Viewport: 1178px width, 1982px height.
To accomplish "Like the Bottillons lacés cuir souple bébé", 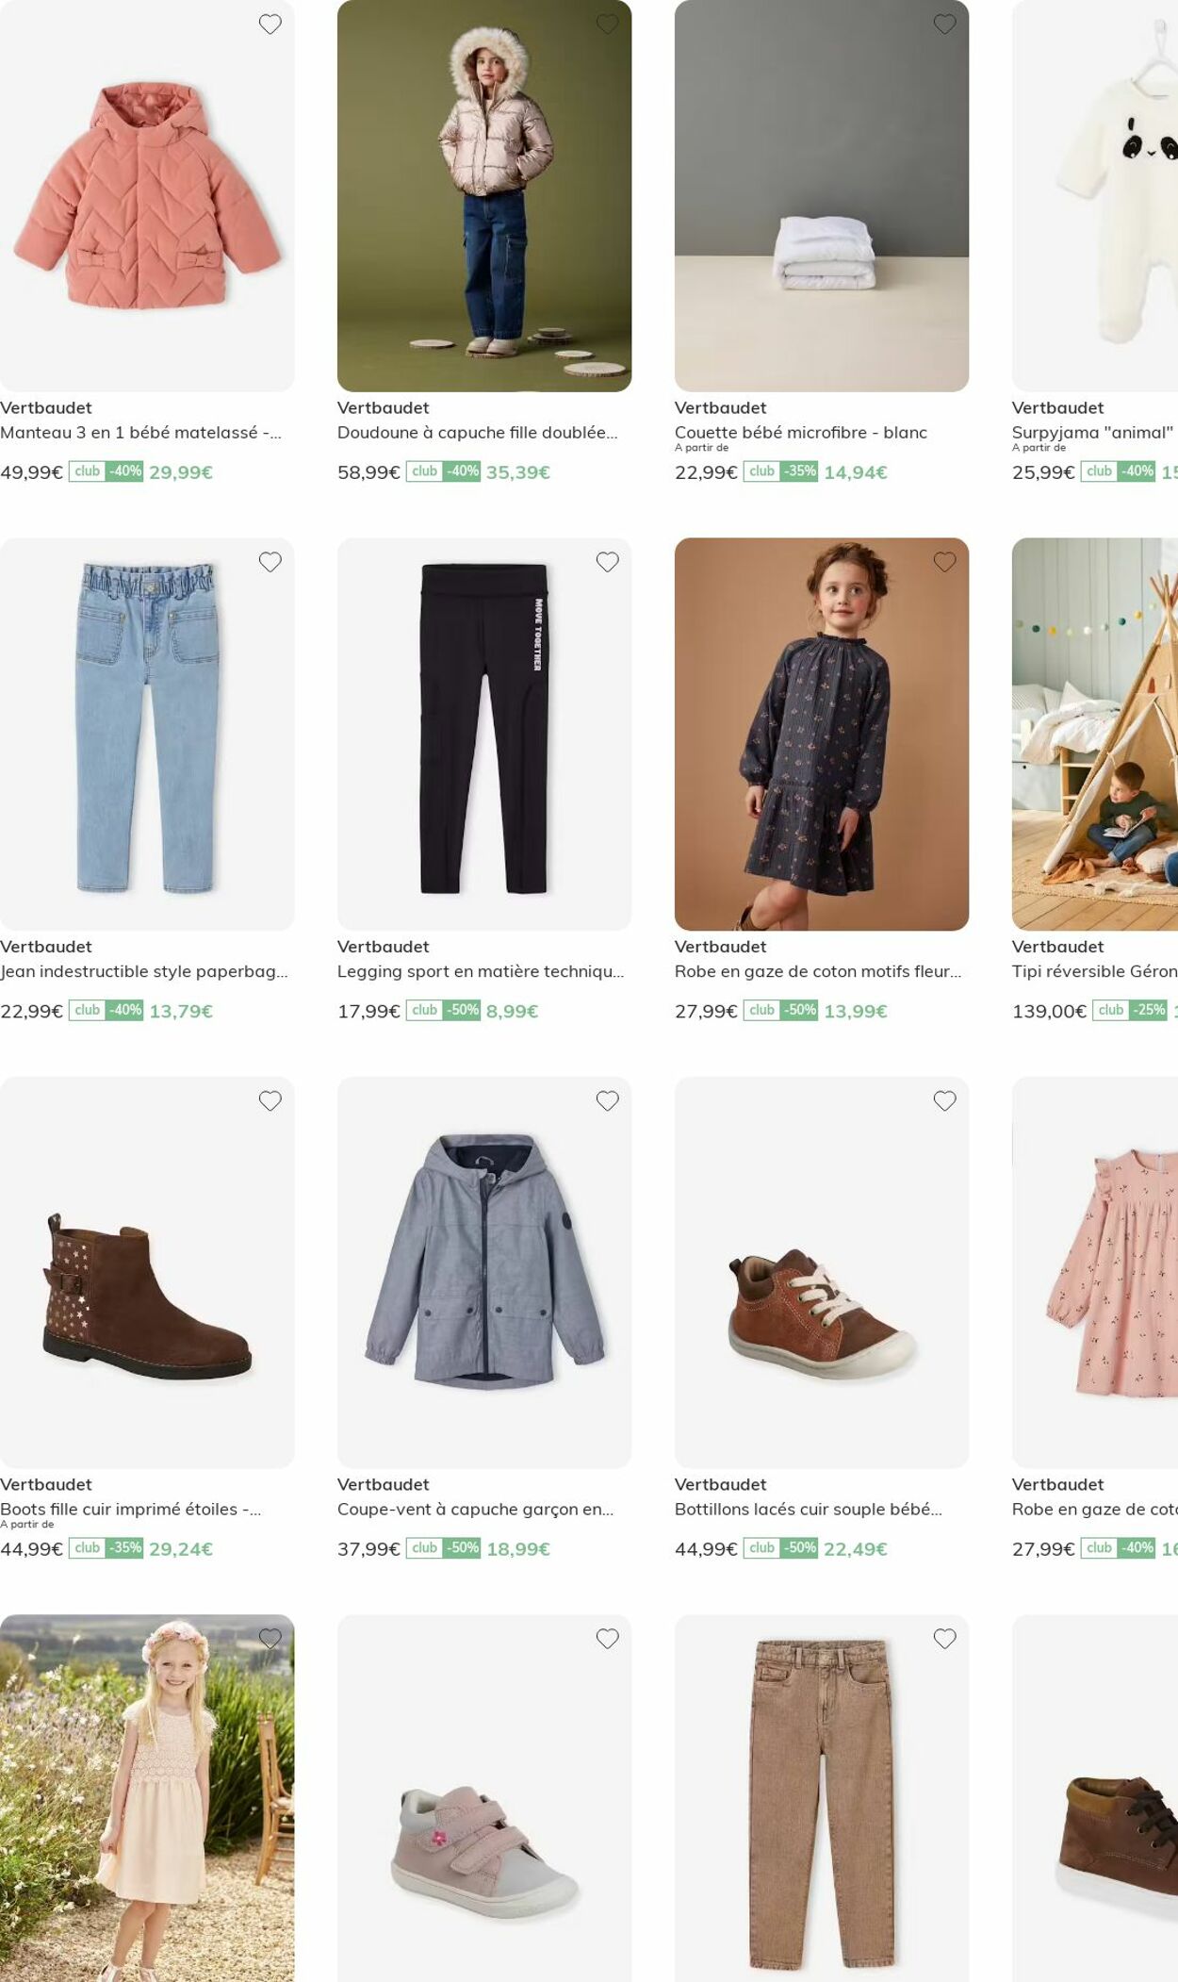I will [x=945, y=1100].
